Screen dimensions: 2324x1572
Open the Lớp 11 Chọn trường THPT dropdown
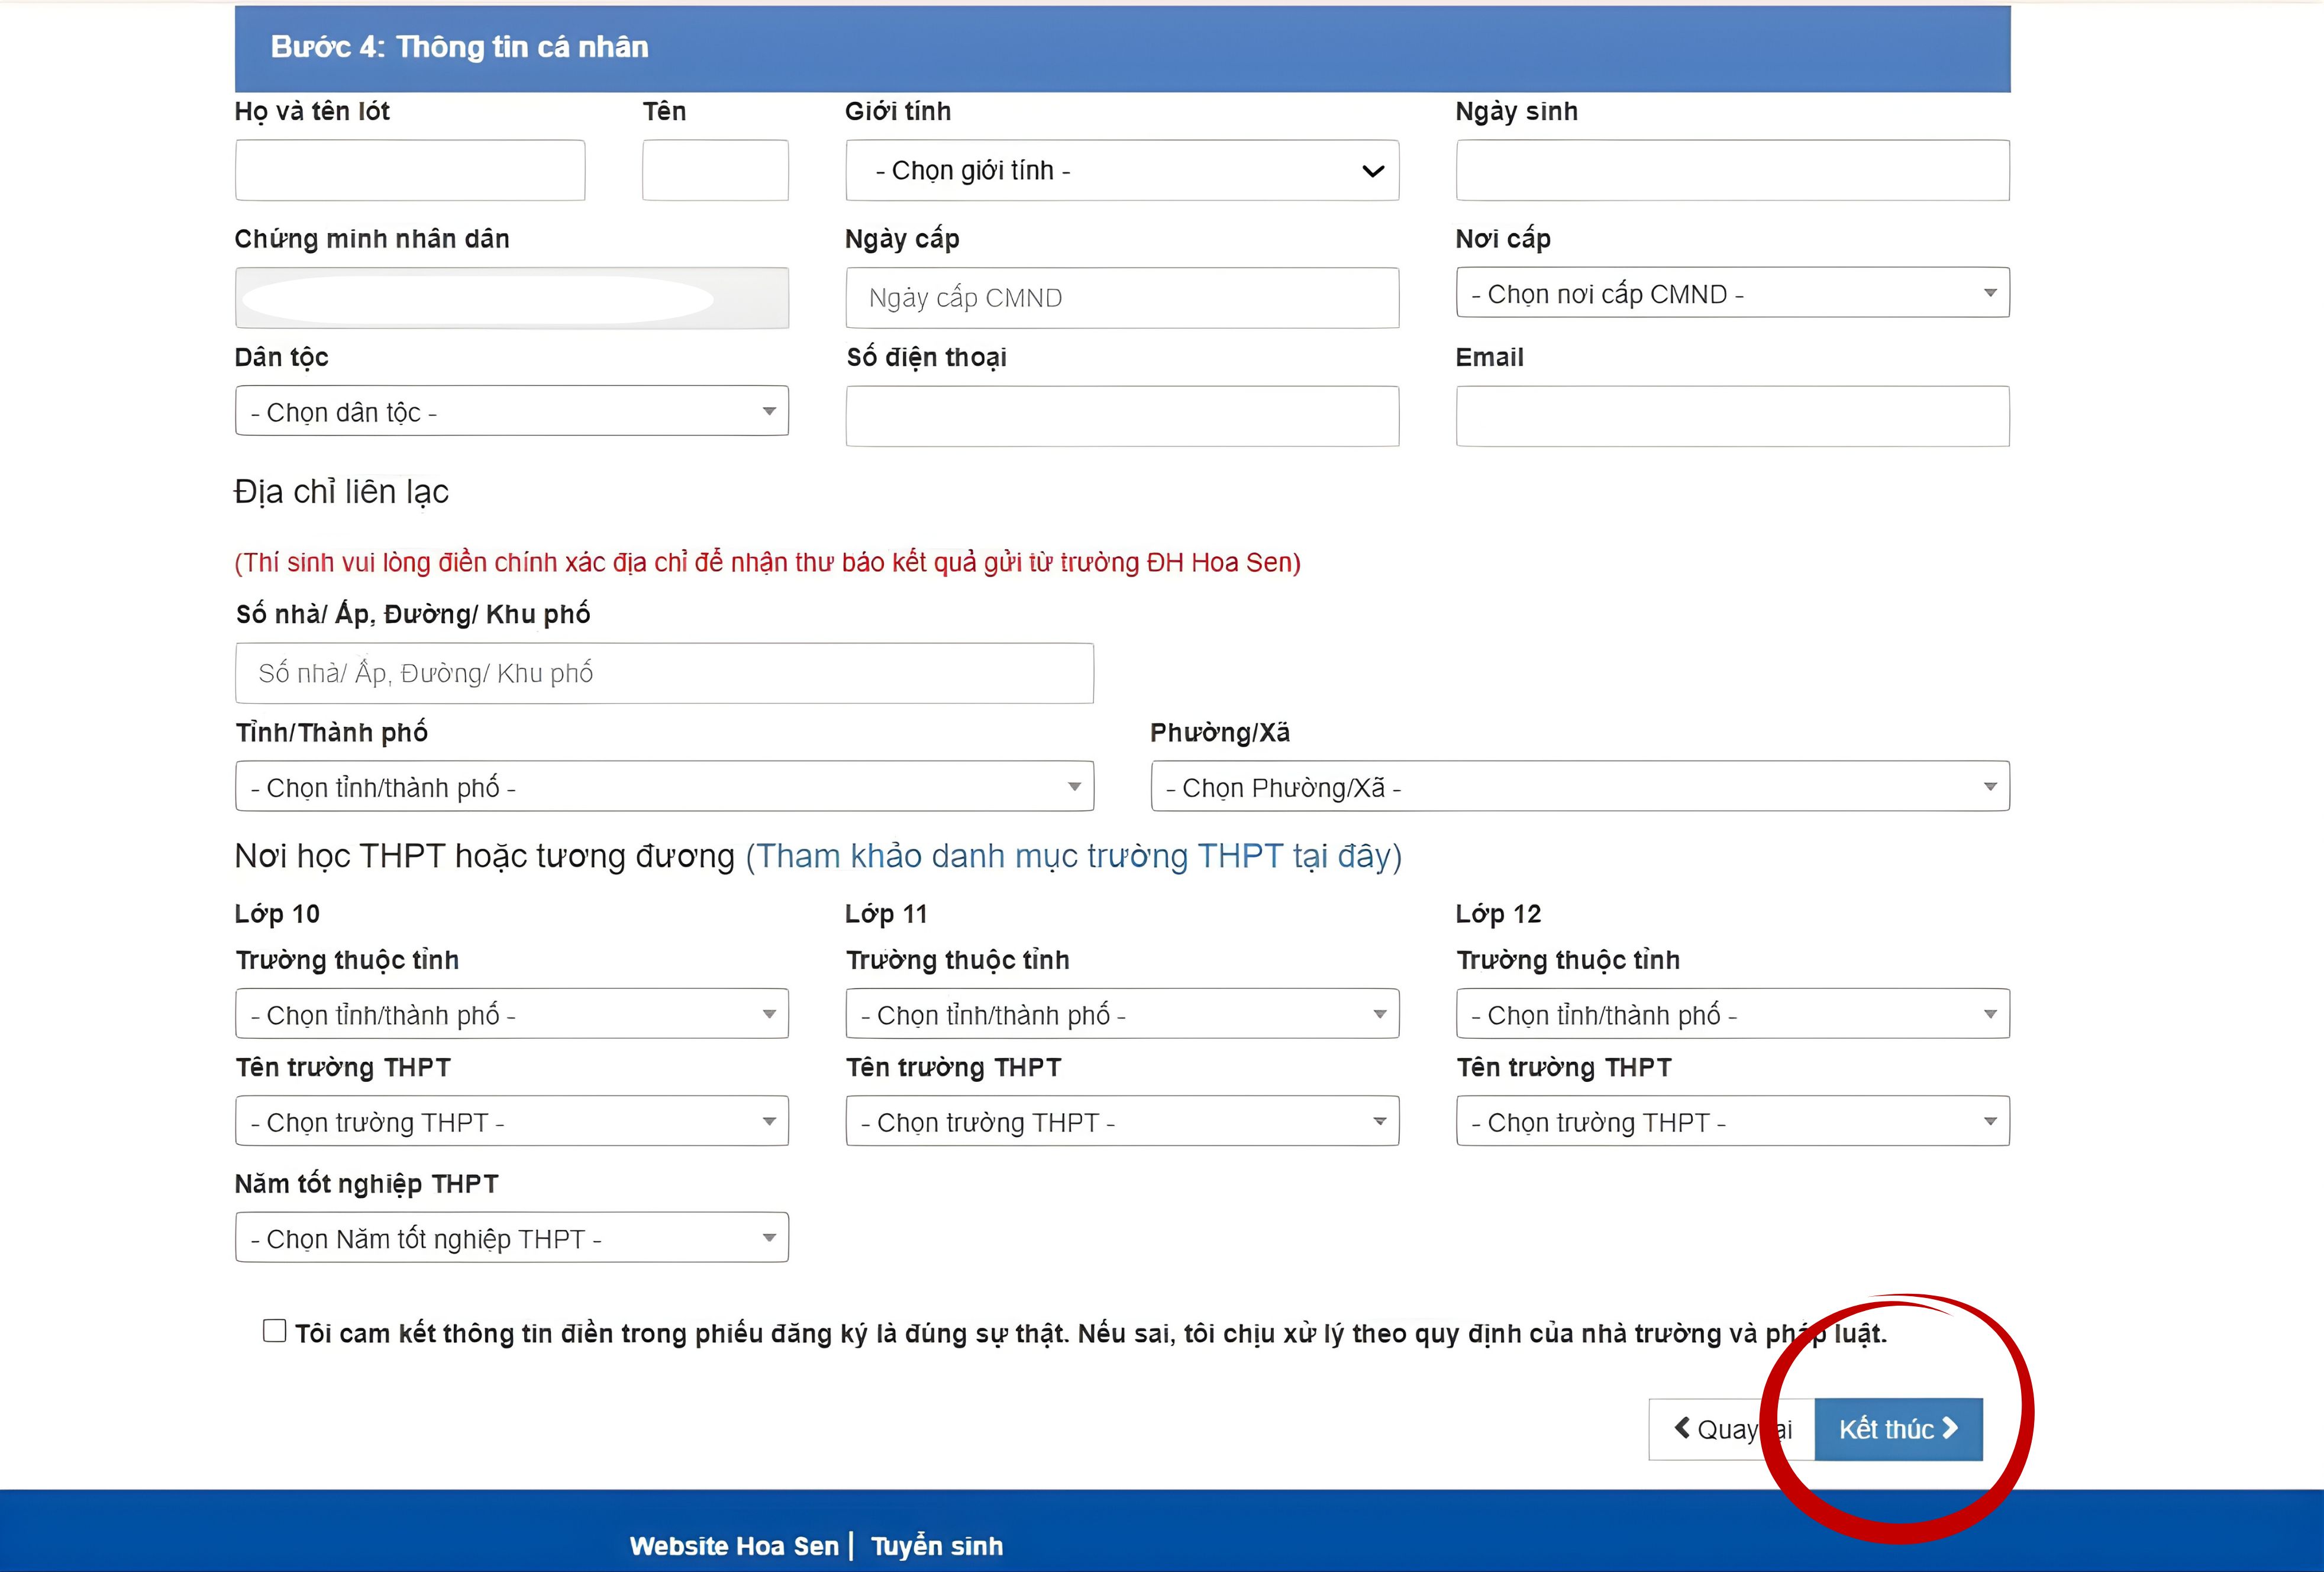(1122, 1121)
